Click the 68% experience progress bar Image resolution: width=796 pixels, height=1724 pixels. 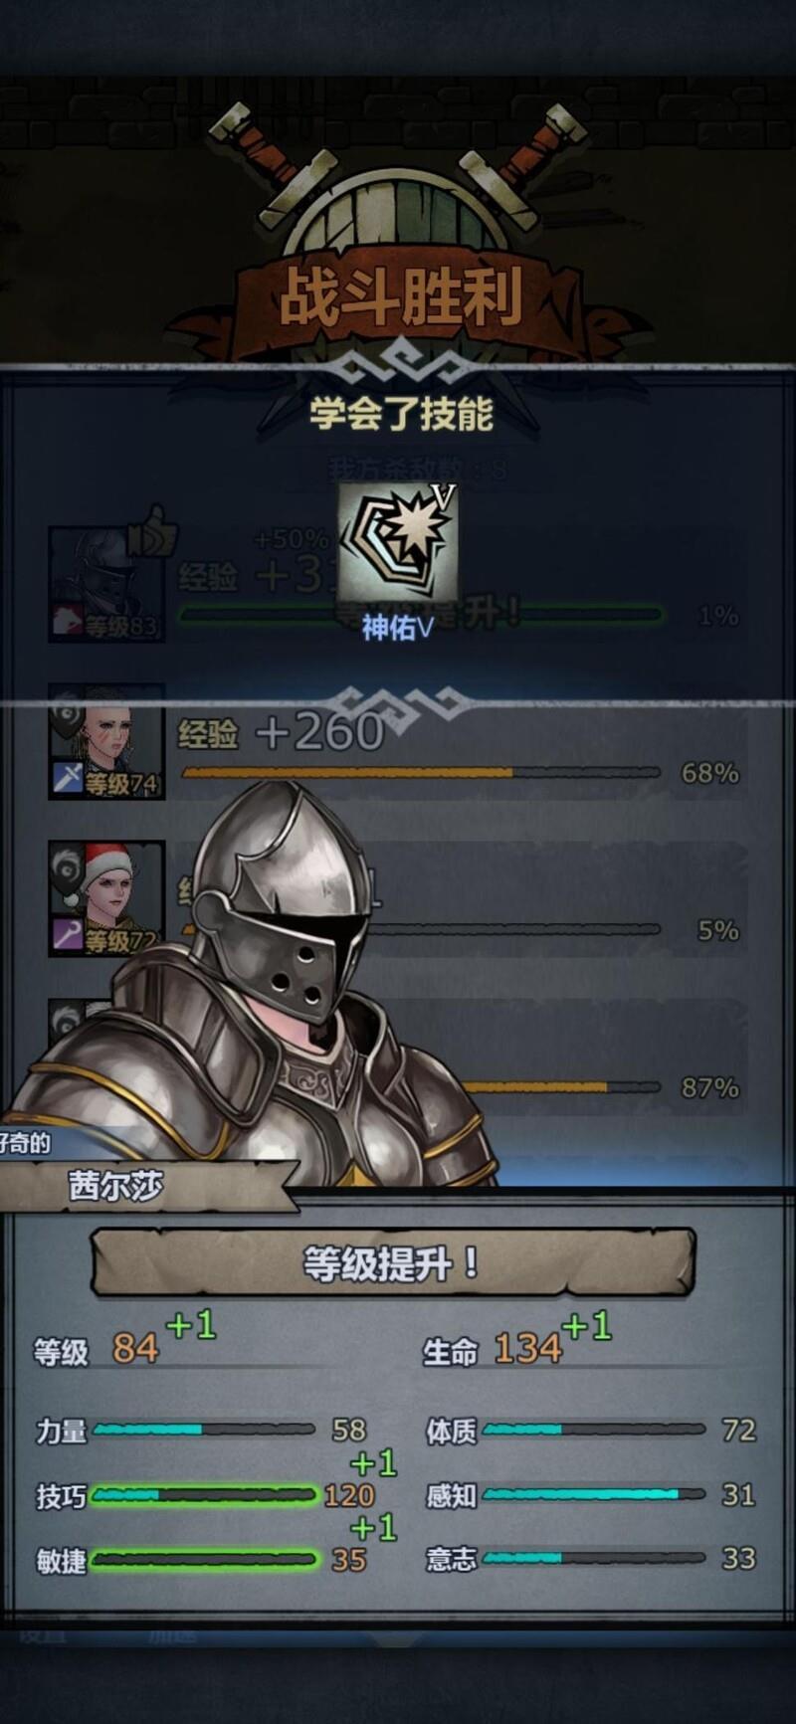pos(420,772)
